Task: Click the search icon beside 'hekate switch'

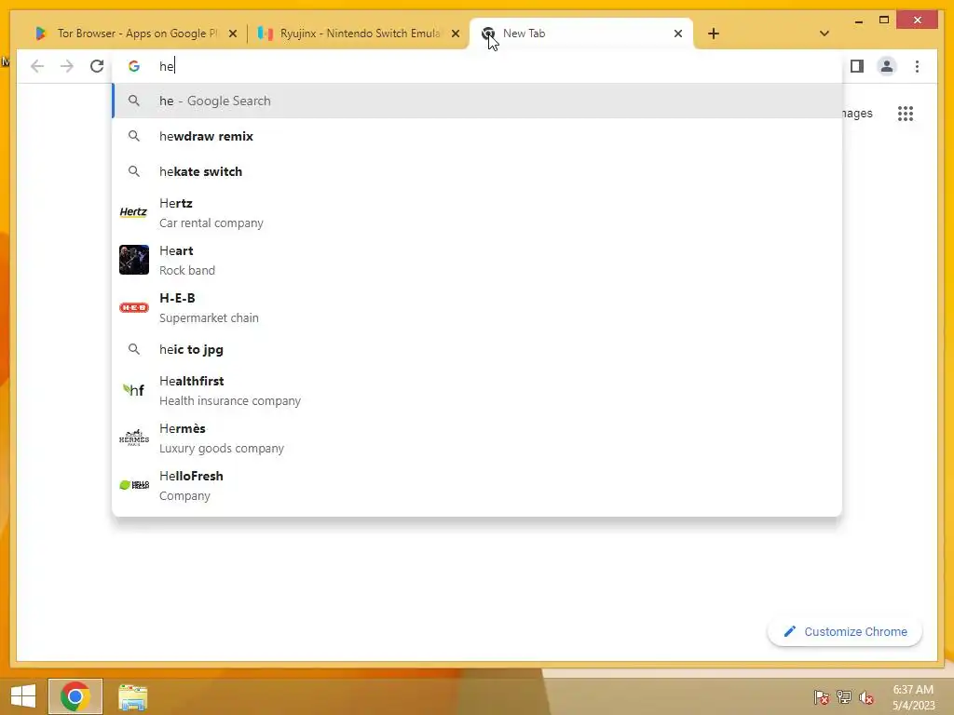Action: click(x=134, y=171)
